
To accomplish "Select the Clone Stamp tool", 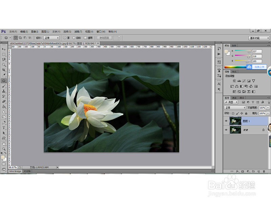I will 4,91.
